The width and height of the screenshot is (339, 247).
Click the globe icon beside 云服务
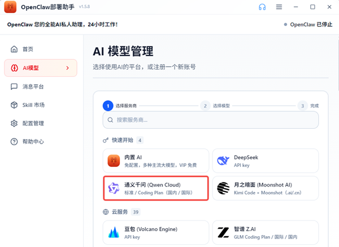coord(106,212)
